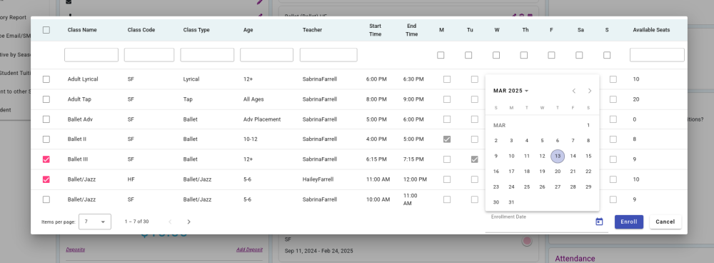
Task: Toggle the Monday filter checkbox
Action: click(441, 55)
